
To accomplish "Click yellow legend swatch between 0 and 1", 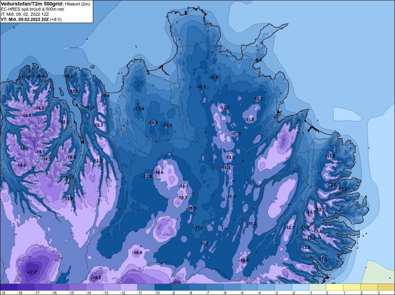I will click(335, 287).
